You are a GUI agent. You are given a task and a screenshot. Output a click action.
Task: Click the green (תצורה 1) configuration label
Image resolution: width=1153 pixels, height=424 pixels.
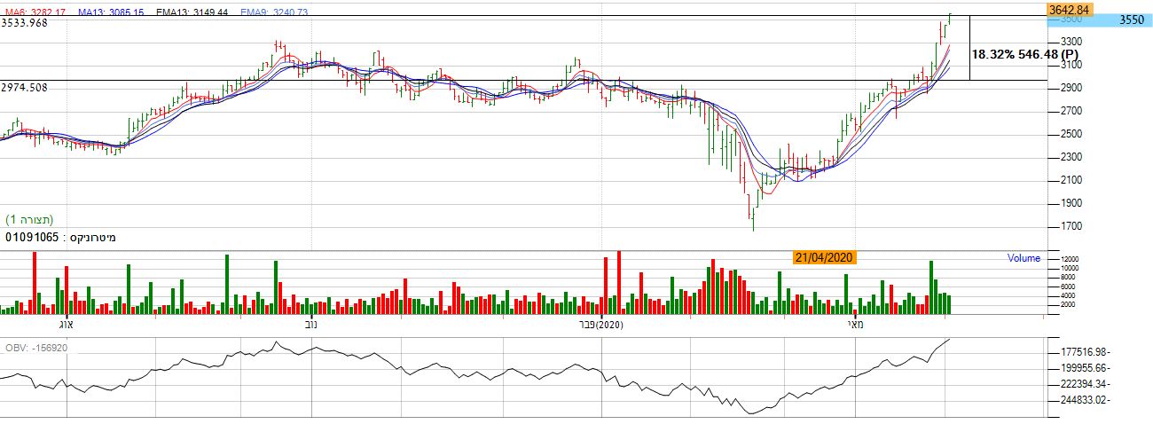click(30, 219)
